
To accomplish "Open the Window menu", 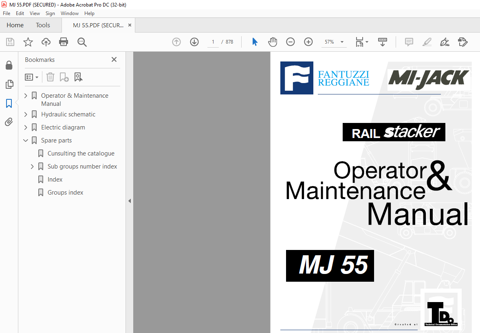I will 70,13.
